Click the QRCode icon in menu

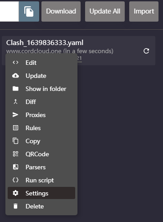pos(15,154)
